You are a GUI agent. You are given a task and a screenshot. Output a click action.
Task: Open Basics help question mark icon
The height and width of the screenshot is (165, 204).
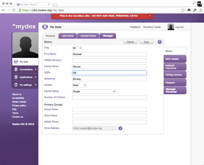(160, 42)
